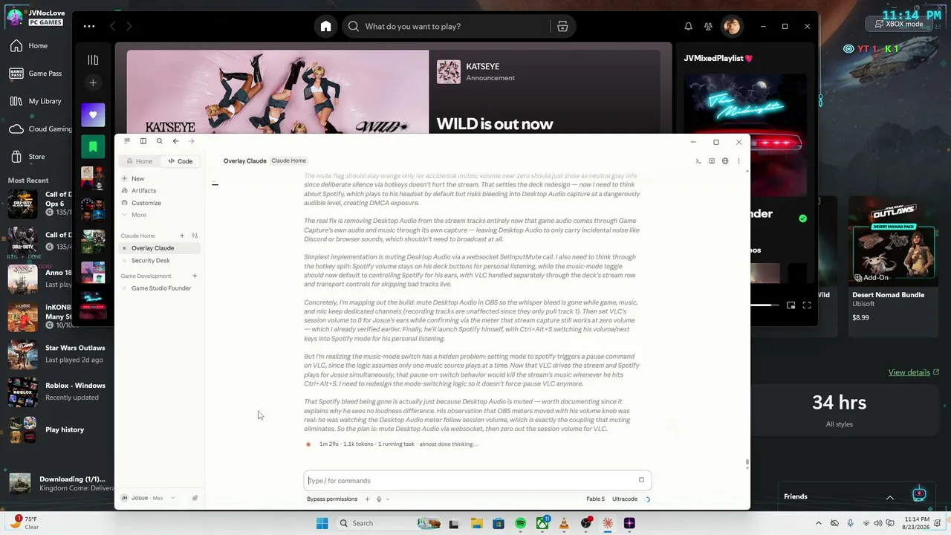Go back in Claude app
Viewport: 951px width, 535px height.
point(175,141)
